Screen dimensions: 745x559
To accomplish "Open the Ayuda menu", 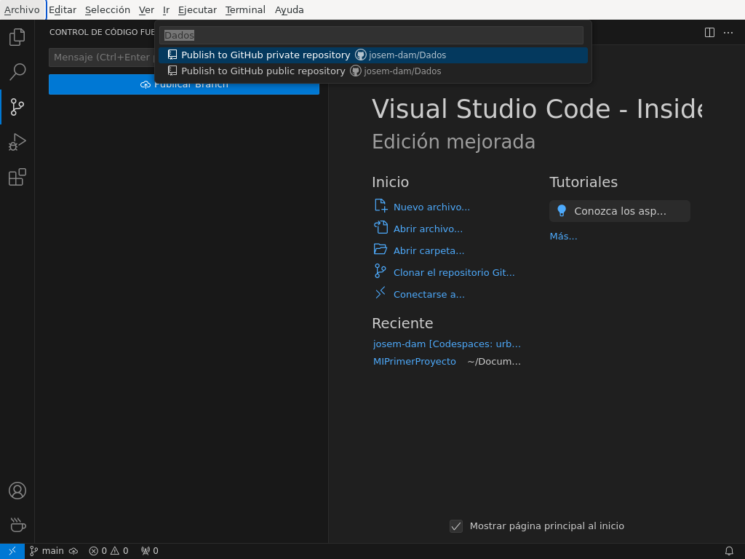I will [289, 10].
